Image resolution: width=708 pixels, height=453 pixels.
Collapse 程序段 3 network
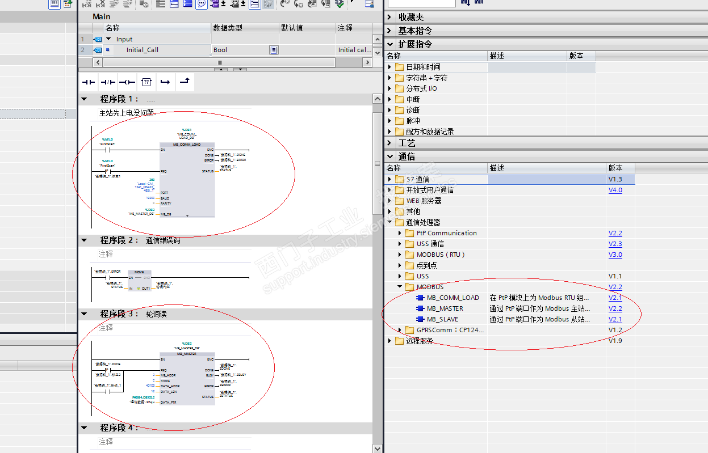point(85,314)
